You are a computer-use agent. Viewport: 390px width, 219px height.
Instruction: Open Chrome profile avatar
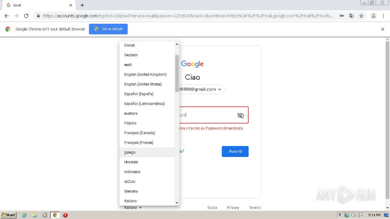click(x=374, y=16)
